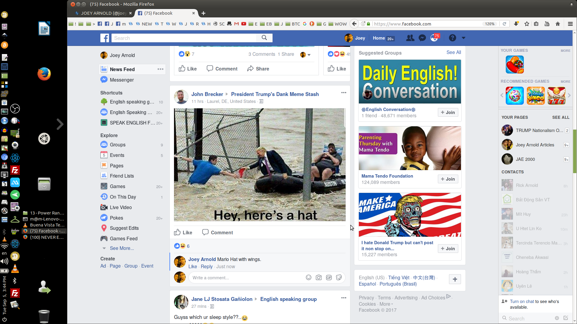This screenshot has width=577, height=324.
Task: Open Groups in Explore menu
Action: point(118,145)
